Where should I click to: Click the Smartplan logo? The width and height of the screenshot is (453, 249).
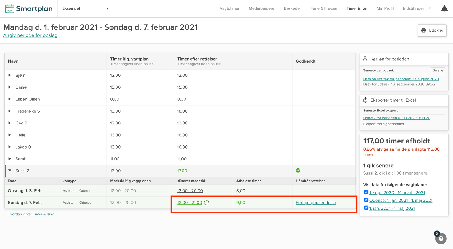[x=29, y=9]
